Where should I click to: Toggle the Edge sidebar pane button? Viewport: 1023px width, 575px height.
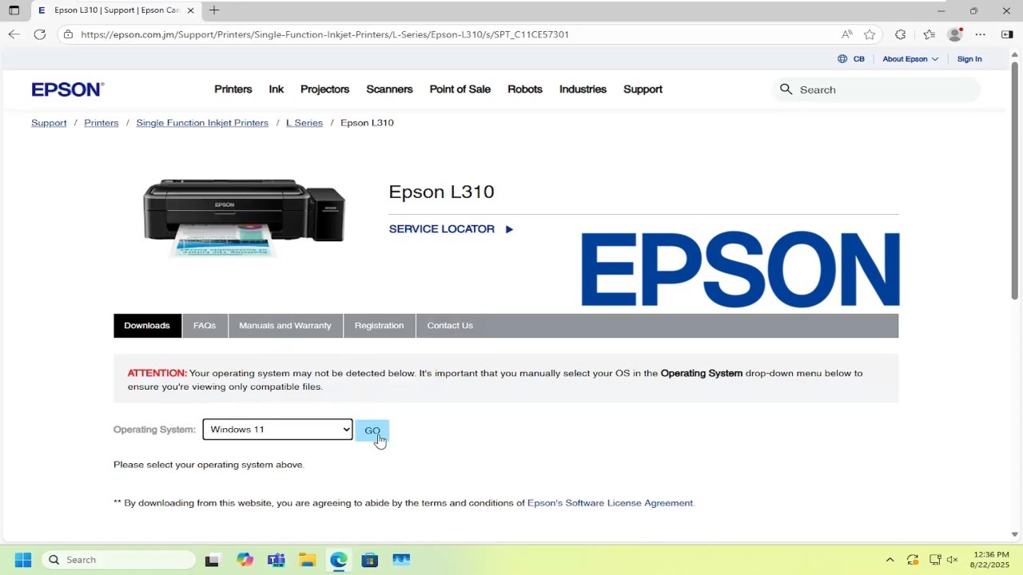tap(1007, 34)
